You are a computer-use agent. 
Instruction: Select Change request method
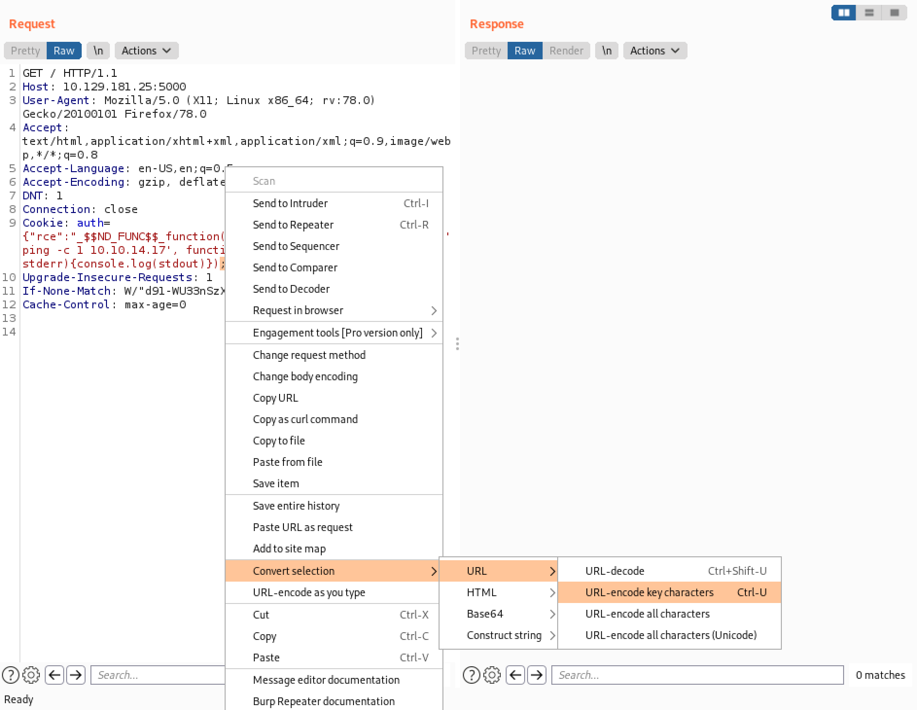coord(334,355)
